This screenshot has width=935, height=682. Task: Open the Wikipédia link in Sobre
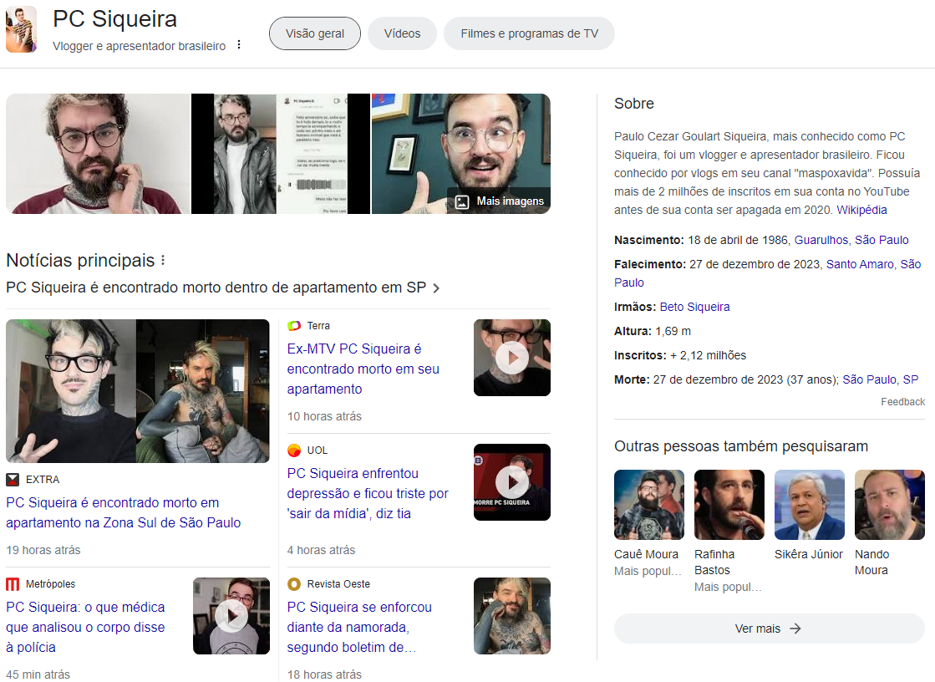coord(861,210)
